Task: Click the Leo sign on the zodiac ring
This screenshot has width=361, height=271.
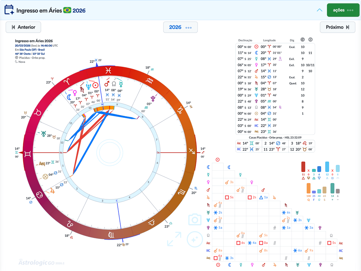Action: (x=70, y=223)
